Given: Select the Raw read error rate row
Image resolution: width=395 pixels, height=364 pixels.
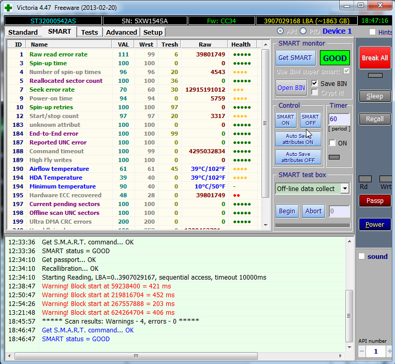Looking at the screenshot, I should (134, 54).
